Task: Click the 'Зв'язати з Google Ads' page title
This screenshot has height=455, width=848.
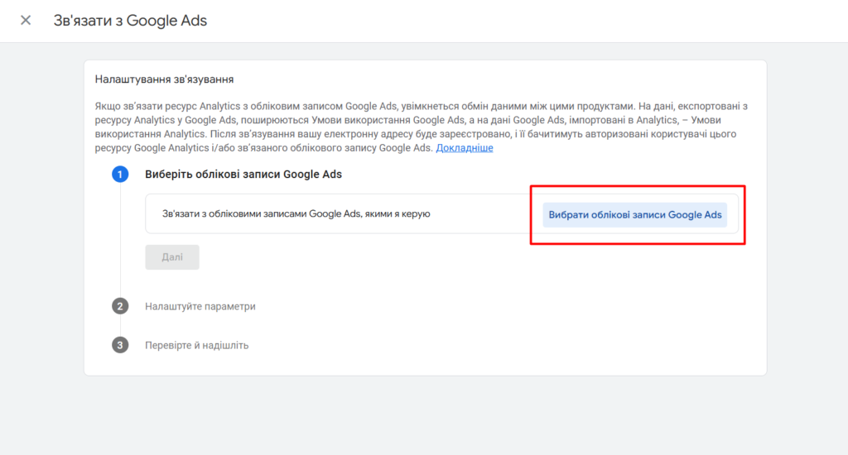Action: 130,21
